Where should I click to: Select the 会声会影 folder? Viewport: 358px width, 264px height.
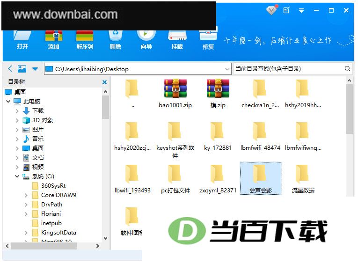coord(261,179)
